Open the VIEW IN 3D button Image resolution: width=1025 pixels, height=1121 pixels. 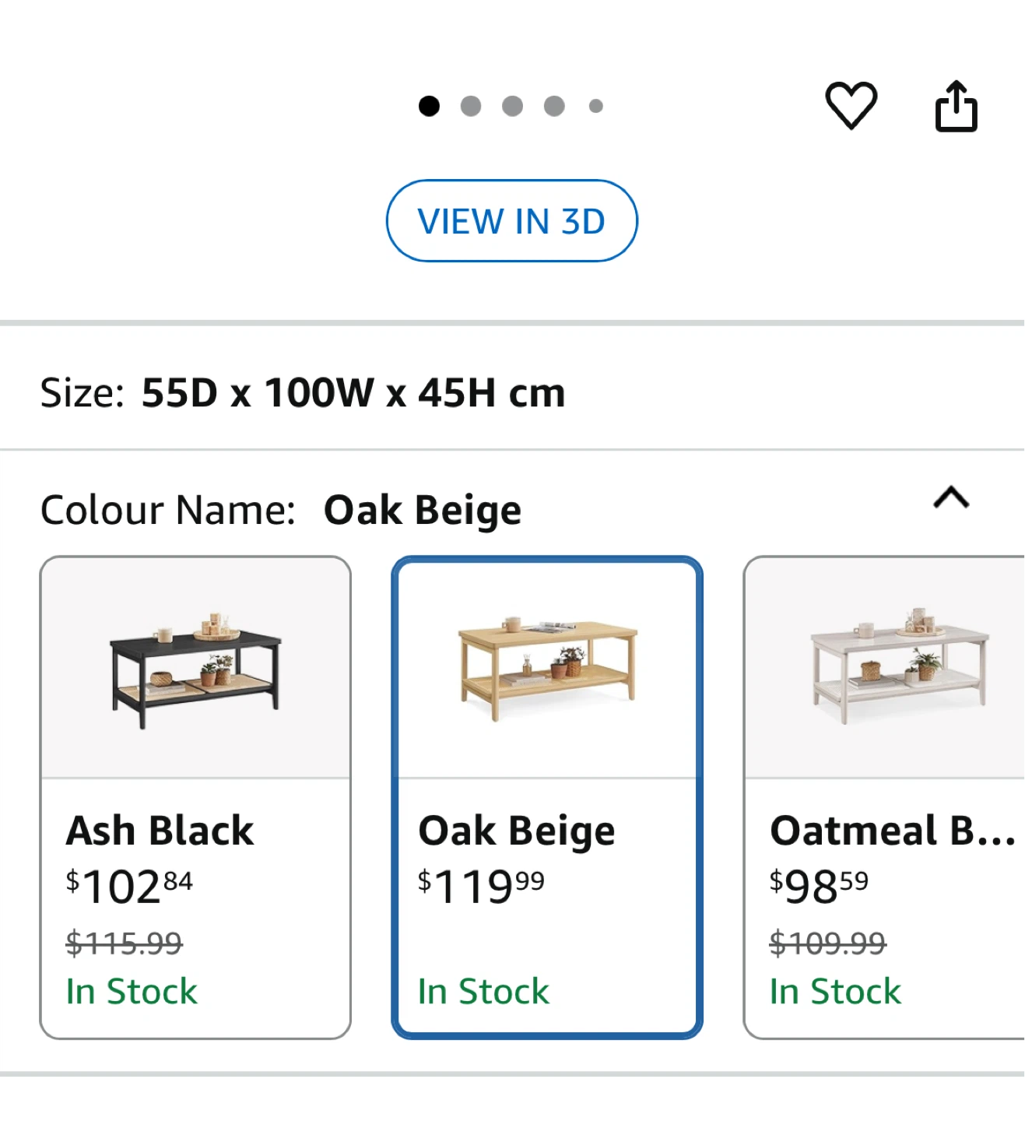pos(511,221)
